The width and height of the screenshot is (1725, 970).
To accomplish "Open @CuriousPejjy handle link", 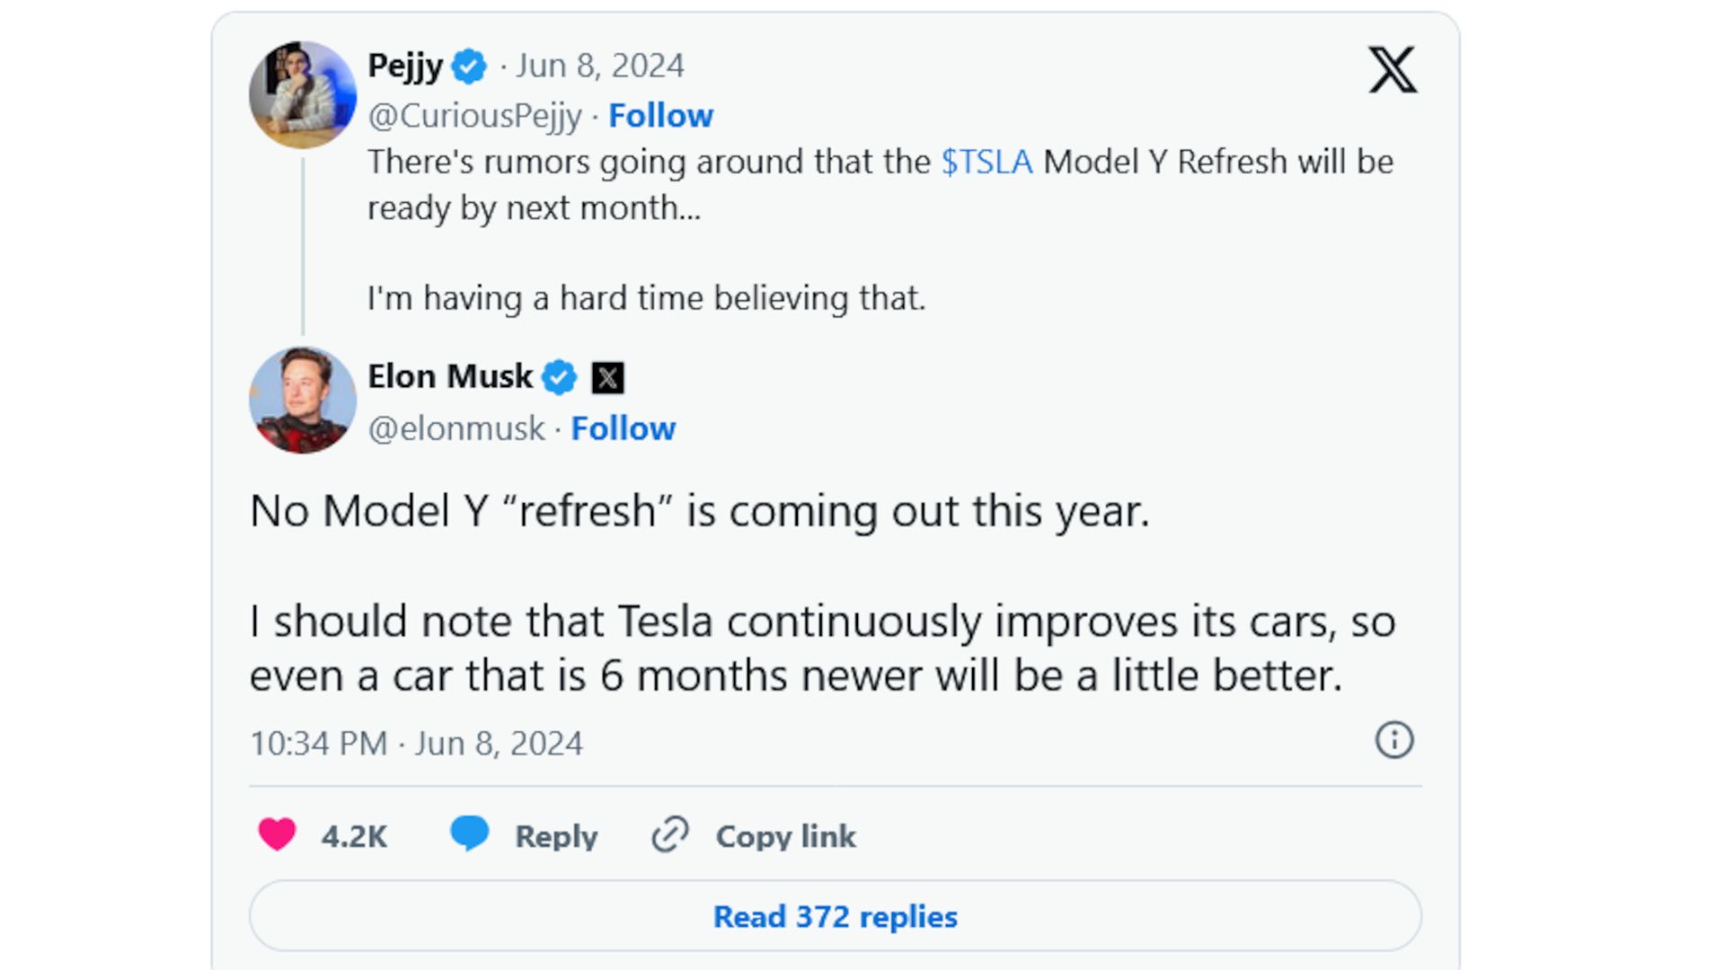I will pos(474,115).
